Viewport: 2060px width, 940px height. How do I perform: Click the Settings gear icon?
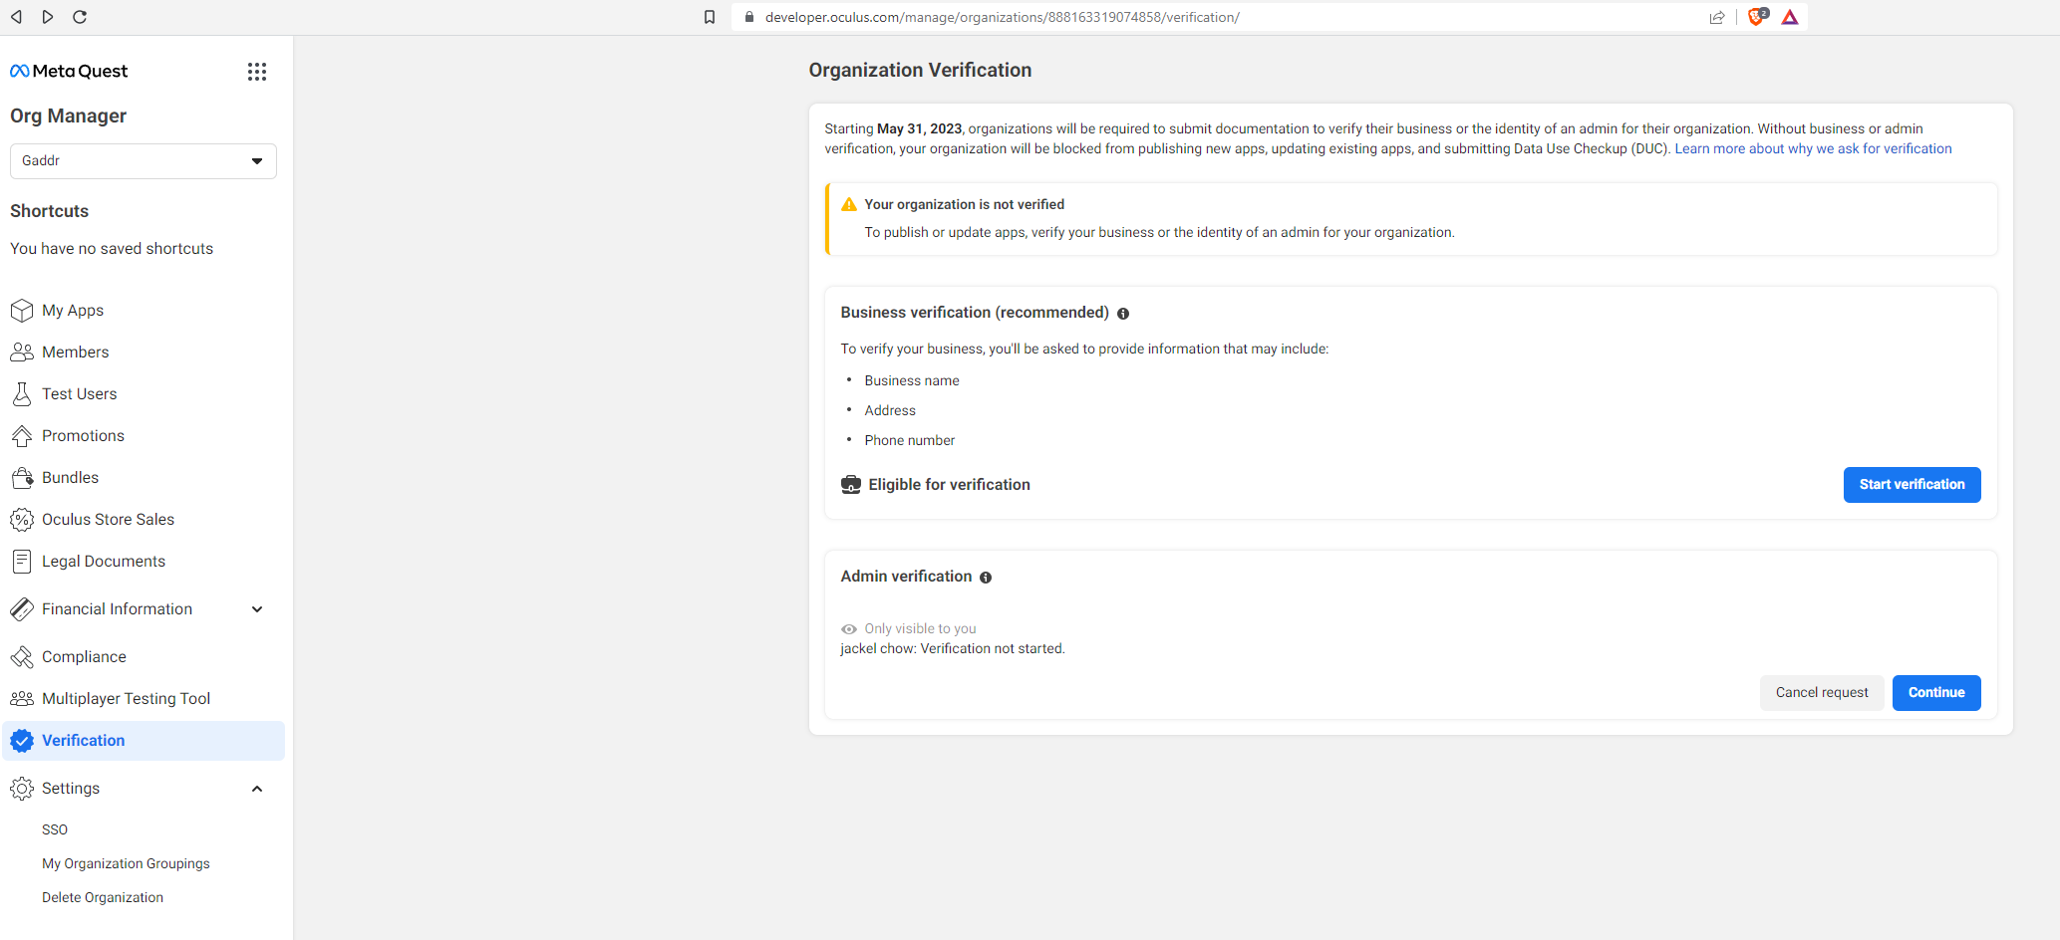pos(22,789)
